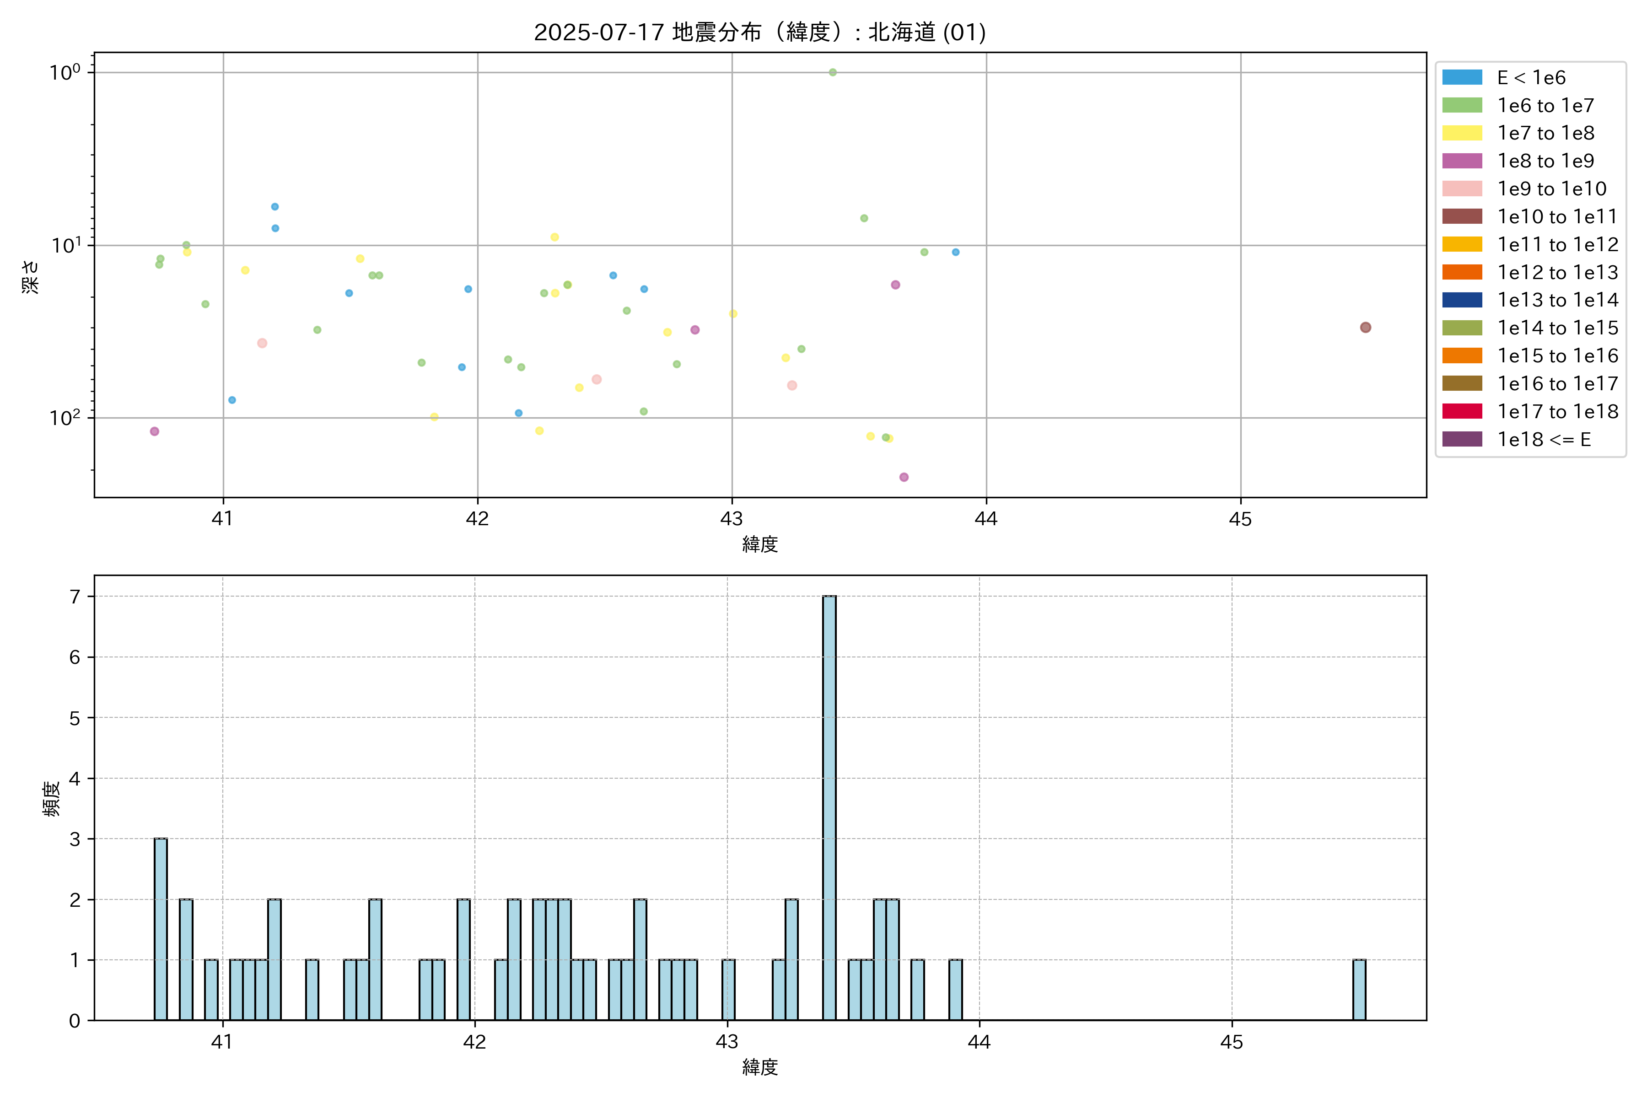Image resolution: width=1647 pixels, height=1098 pixels.
Task: Click the brown scatter point near latitude 45.5
Action: click(x=1365, y=327)
